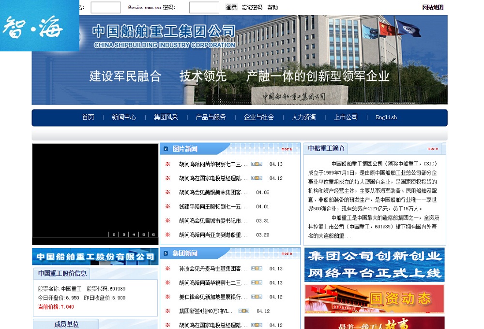Click 'more' in the 中船重工简介 section

point(433,149)
